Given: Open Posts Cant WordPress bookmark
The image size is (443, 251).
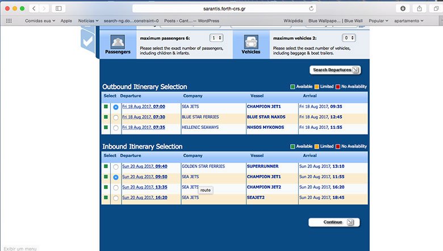Looking at the screenshot, I should coord(191,20).
